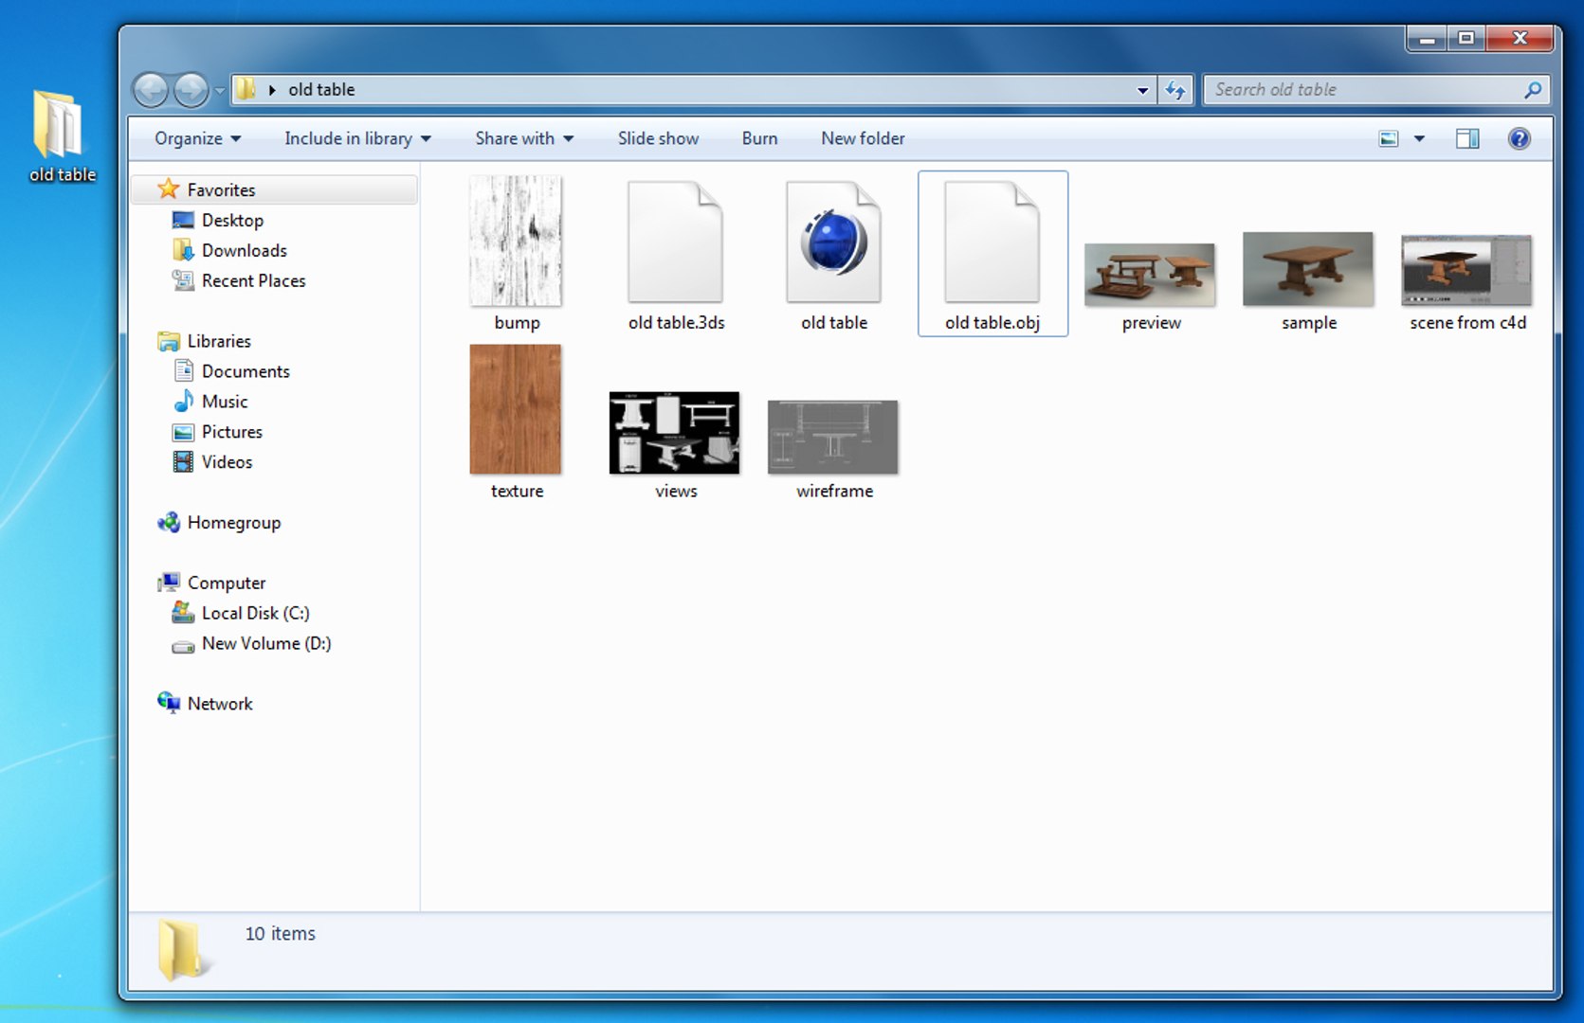The height and width of the screenshot is (1023, 1584).
Task: Change the view with the view icon
Action: (1389, 139)
